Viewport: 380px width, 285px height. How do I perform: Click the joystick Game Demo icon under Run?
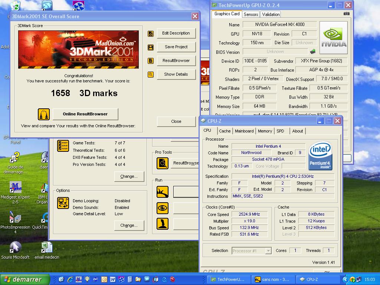point(163,224)
